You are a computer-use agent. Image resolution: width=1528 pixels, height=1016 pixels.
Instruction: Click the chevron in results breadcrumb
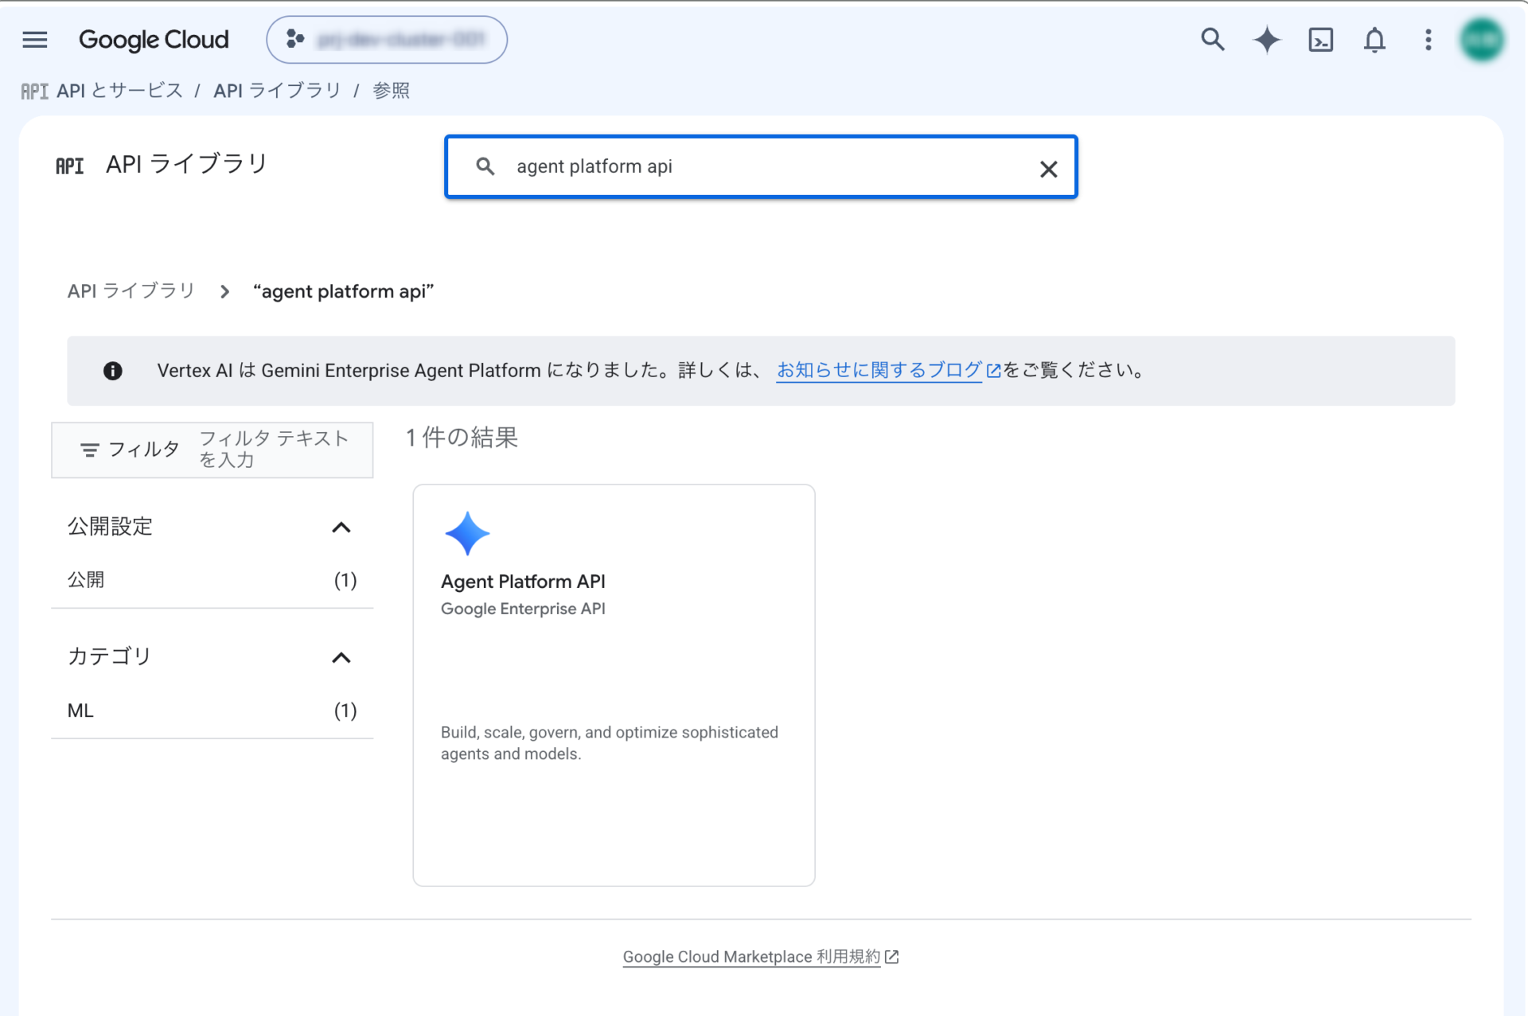[224, 292]
